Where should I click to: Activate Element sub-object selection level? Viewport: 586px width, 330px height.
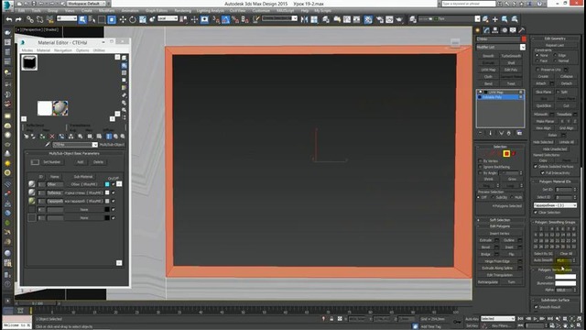pyautogui.click(x=514, y=154)
